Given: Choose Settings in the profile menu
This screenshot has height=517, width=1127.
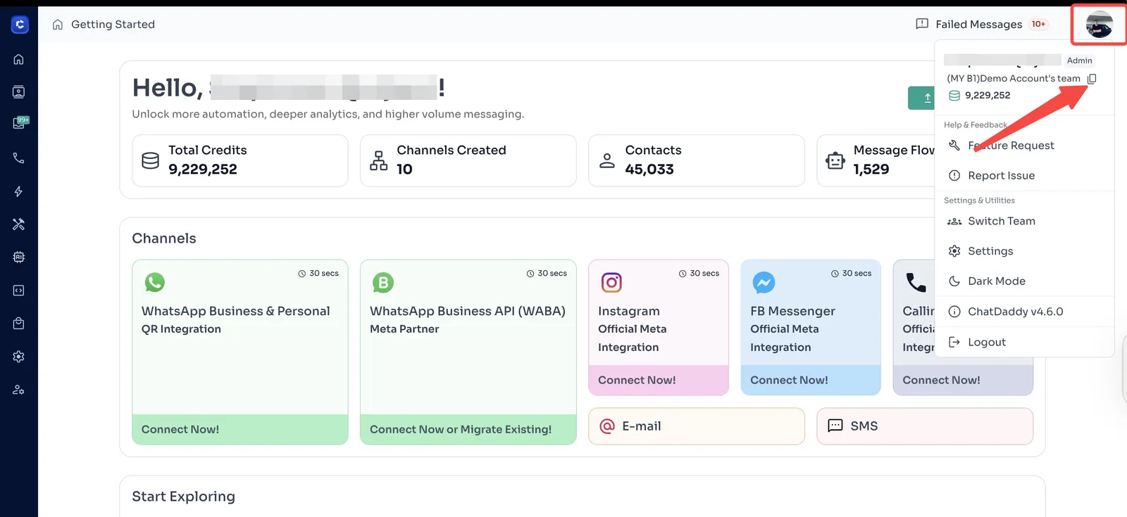Looking at the screenshot, I should pos(990,251).
